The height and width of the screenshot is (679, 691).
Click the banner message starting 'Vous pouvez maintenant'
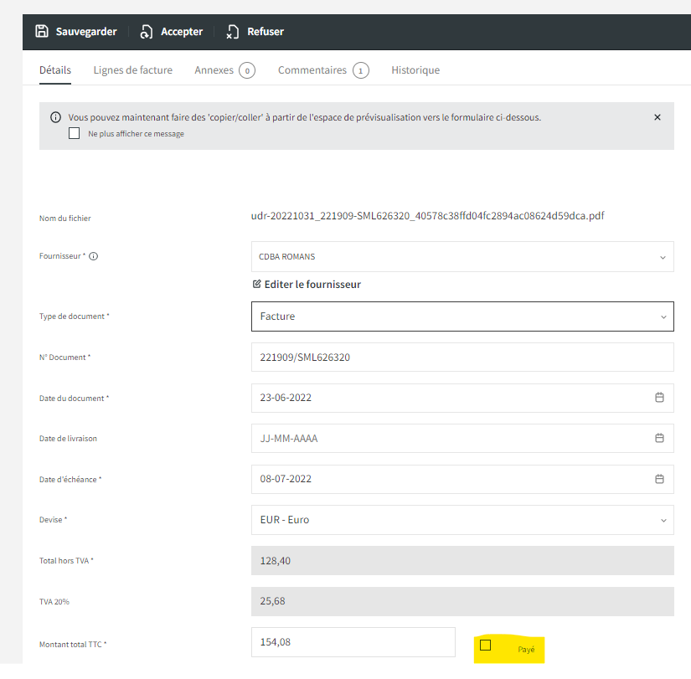305,117
